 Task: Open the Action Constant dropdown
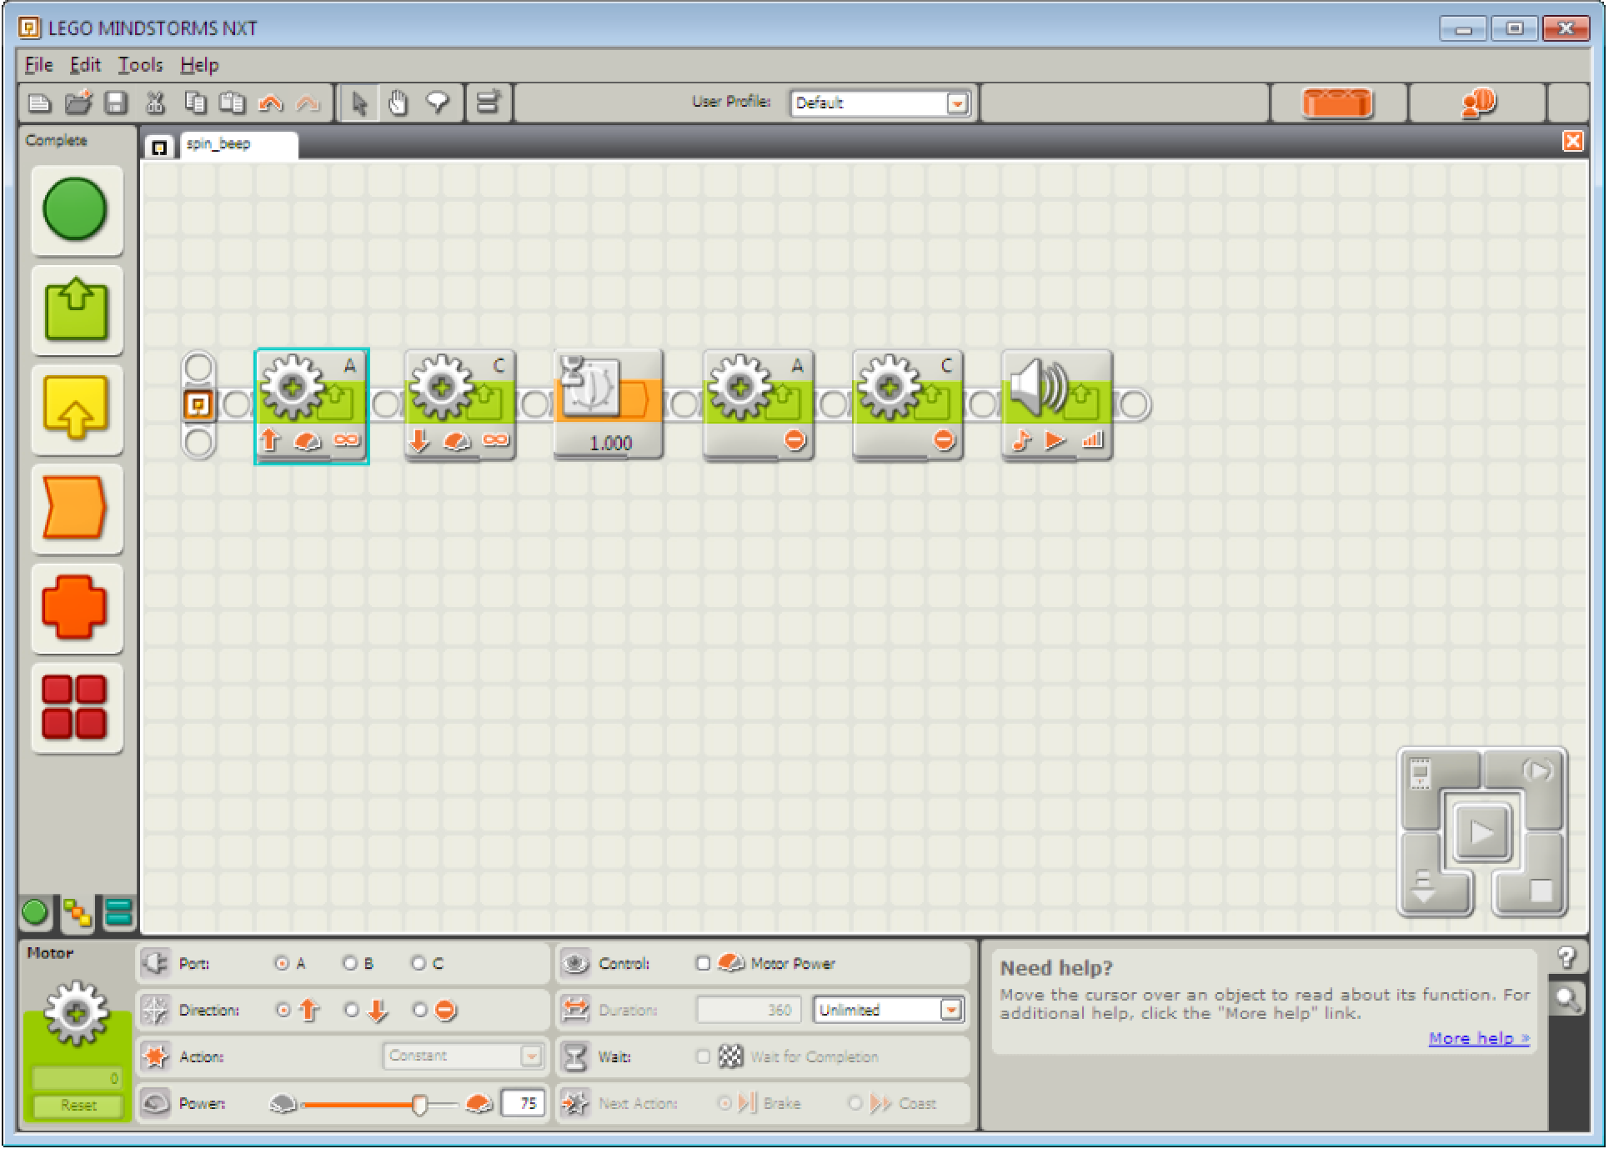[463, 1056]
